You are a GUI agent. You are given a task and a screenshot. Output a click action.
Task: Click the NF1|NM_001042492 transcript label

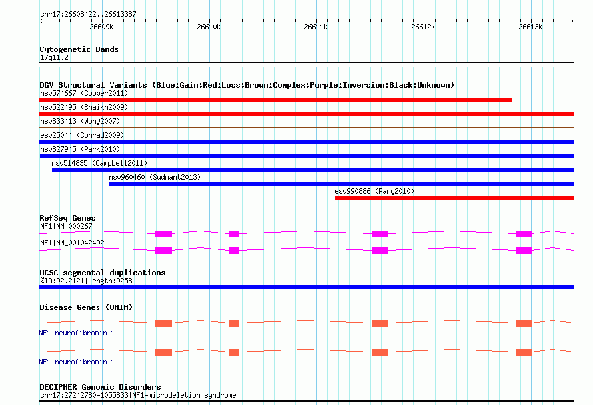(x=72, y=243)
